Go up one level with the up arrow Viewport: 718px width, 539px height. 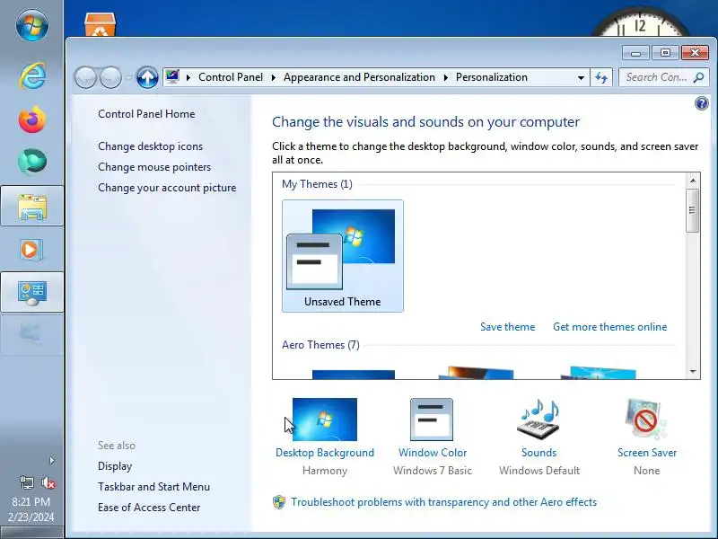[x=147, y=77]
